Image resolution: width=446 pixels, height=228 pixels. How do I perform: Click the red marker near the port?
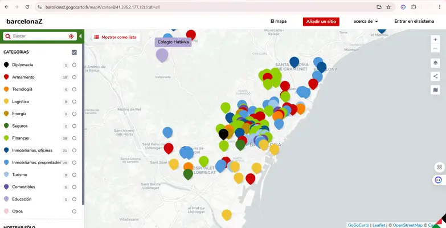[250, 178]
